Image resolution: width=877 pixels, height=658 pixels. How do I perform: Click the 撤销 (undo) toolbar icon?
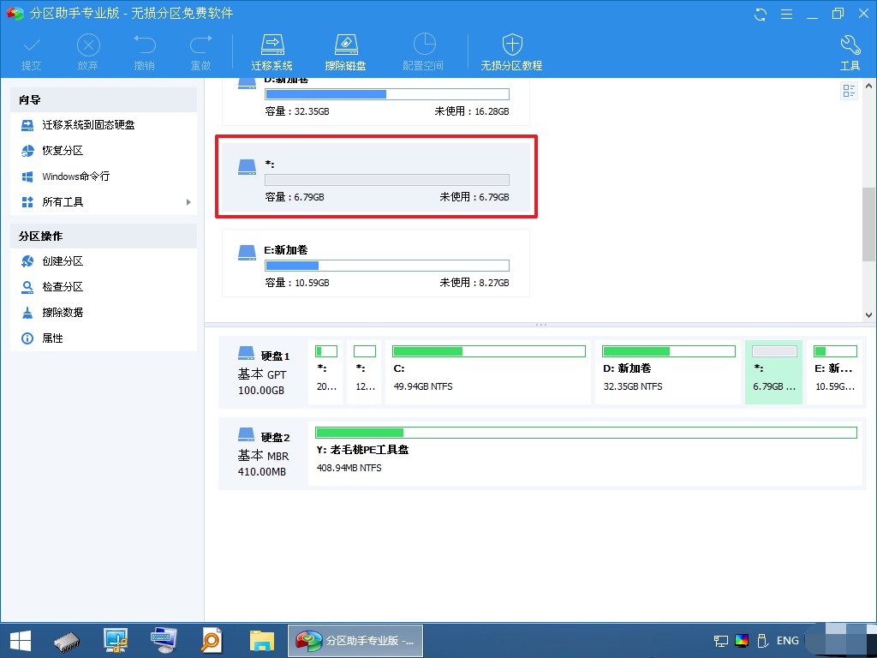coord(144,52)
